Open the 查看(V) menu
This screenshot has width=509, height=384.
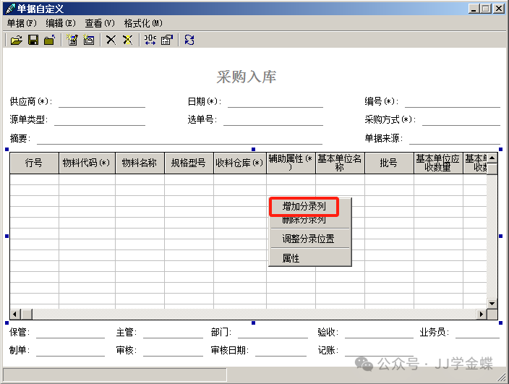100,23
